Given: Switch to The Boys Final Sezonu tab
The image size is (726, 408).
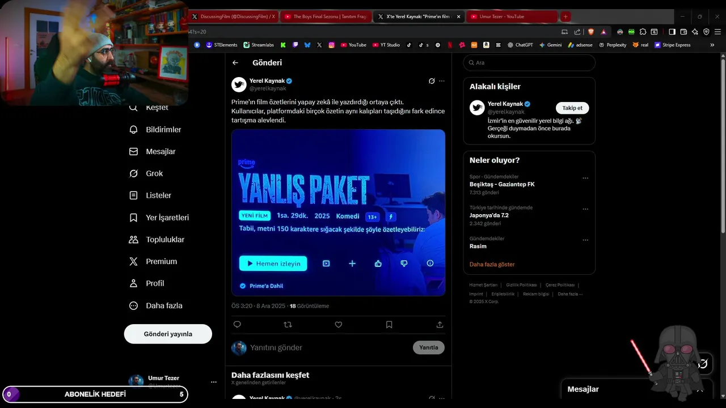Looking at the screenshot, I should coord(326,16).
